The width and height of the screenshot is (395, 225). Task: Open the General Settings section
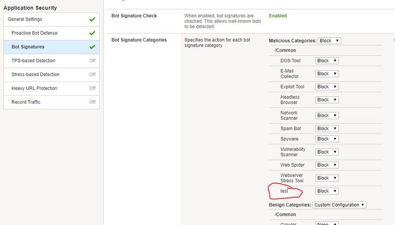25,19
